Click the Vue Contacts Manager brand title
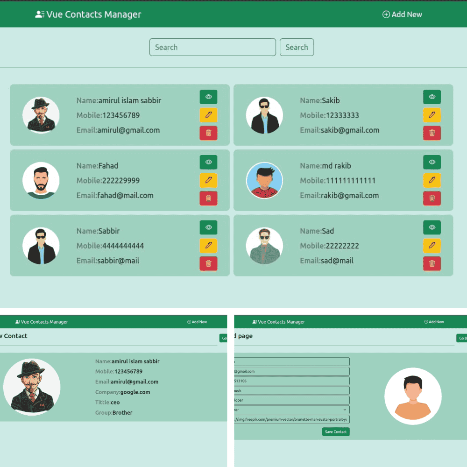467x467 pixels. coord(92,14)
